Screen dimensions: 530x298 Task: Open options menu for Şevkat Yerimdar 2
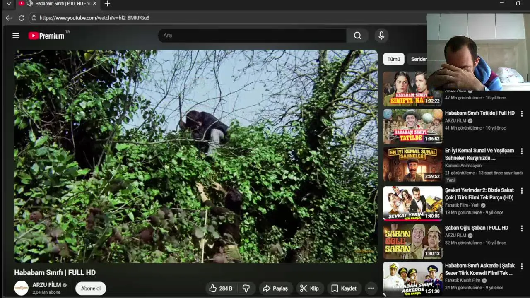tap(522, 191)
